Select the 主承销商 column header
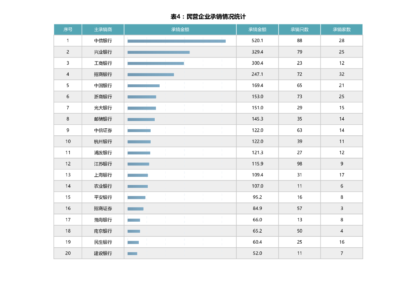This screenshot has width=418, height=295. pyautogui.click(x=103, y=29)
